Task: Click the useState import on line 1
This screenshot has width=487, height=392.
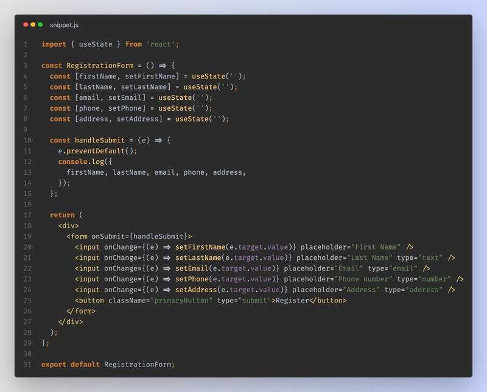Action: tap(96, 44)
